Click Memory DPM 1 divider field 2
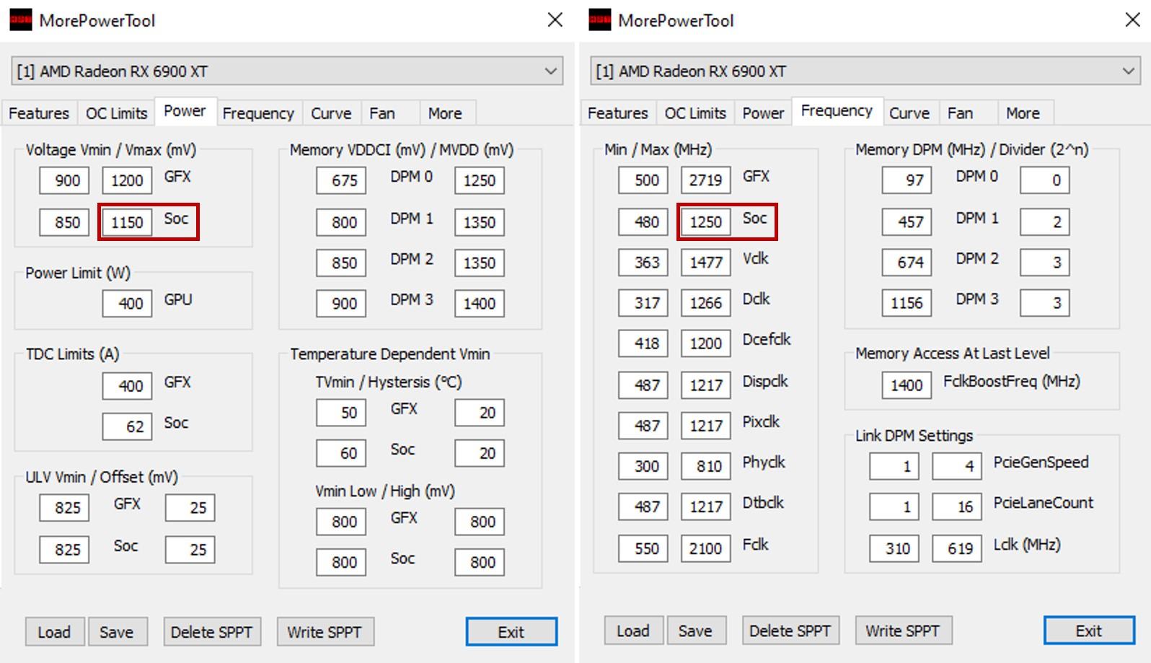1151x663 pixels. (1045, 222)
